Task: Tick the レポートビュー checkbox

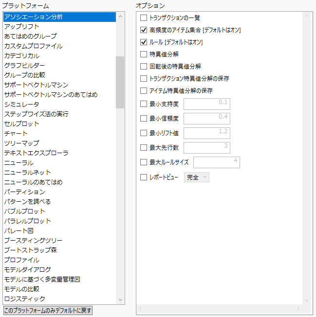Action: (144, 177)
